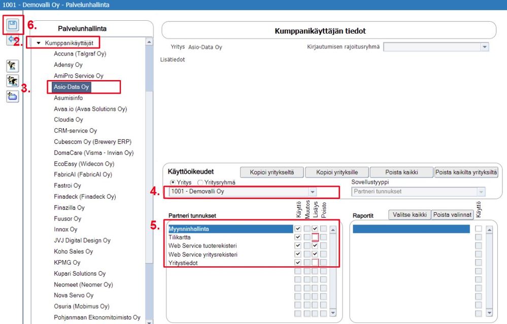Select Yritystiedot row in list
Viewport: 507px width, 324px height.
click(230, 263)
